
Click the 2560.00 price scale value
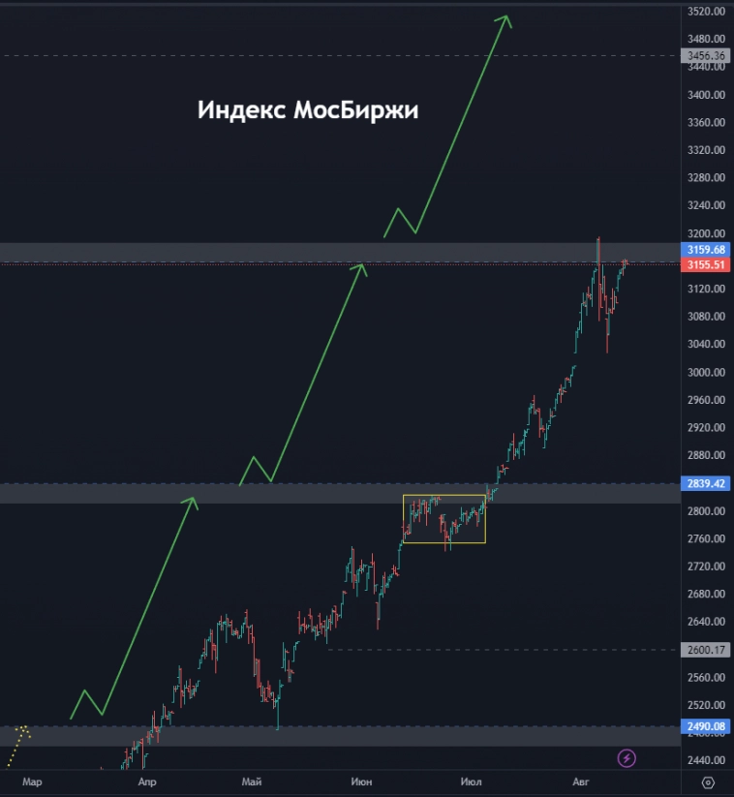click(x=706, y=678)
